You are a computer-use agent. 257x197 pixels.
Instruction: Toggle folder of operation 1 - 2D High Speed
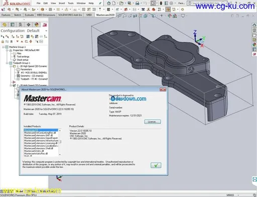click(x=15, y=66)
